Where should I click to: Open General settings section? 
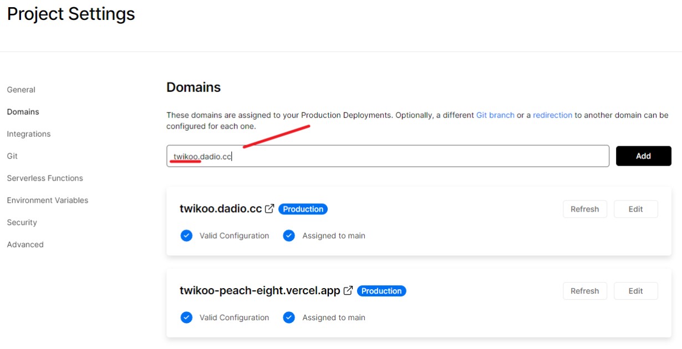pyautogui.click(x=21, y=90)
